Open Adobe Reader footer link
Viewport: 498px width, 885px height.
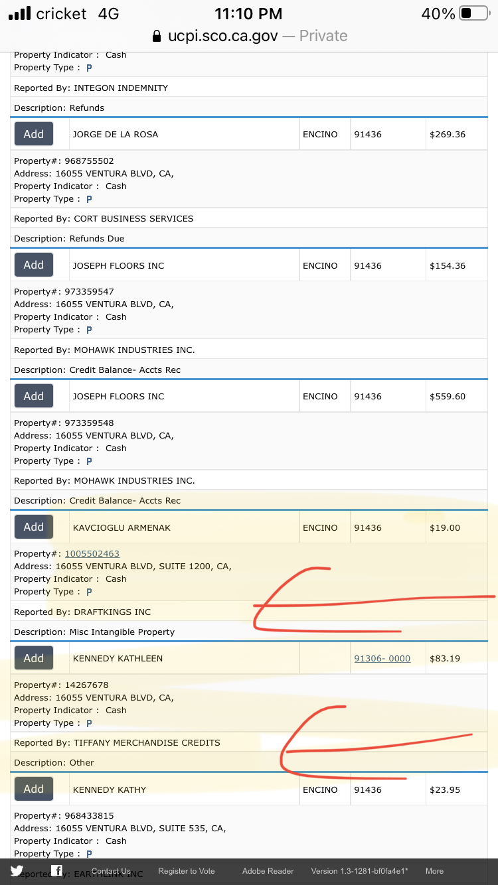(268, 871)
